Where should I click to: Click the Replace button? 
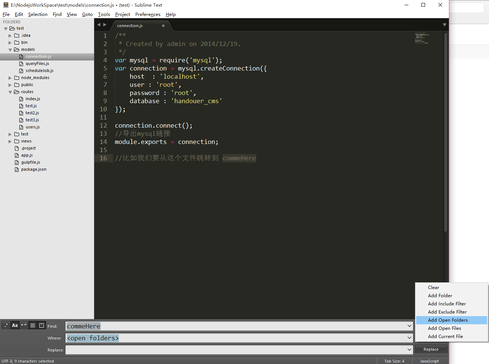point(431,349)
